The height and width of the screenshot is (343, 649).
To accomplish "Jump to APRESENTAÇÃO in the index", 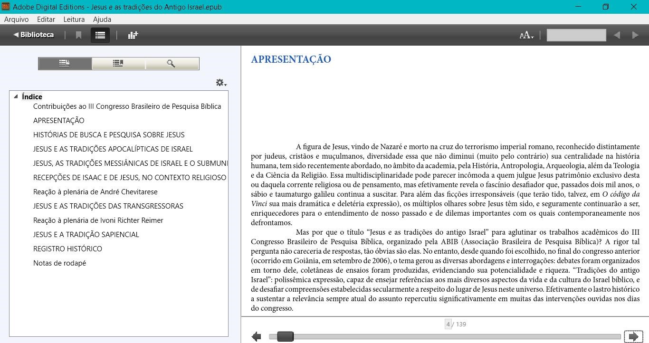I will pos(58,121).
